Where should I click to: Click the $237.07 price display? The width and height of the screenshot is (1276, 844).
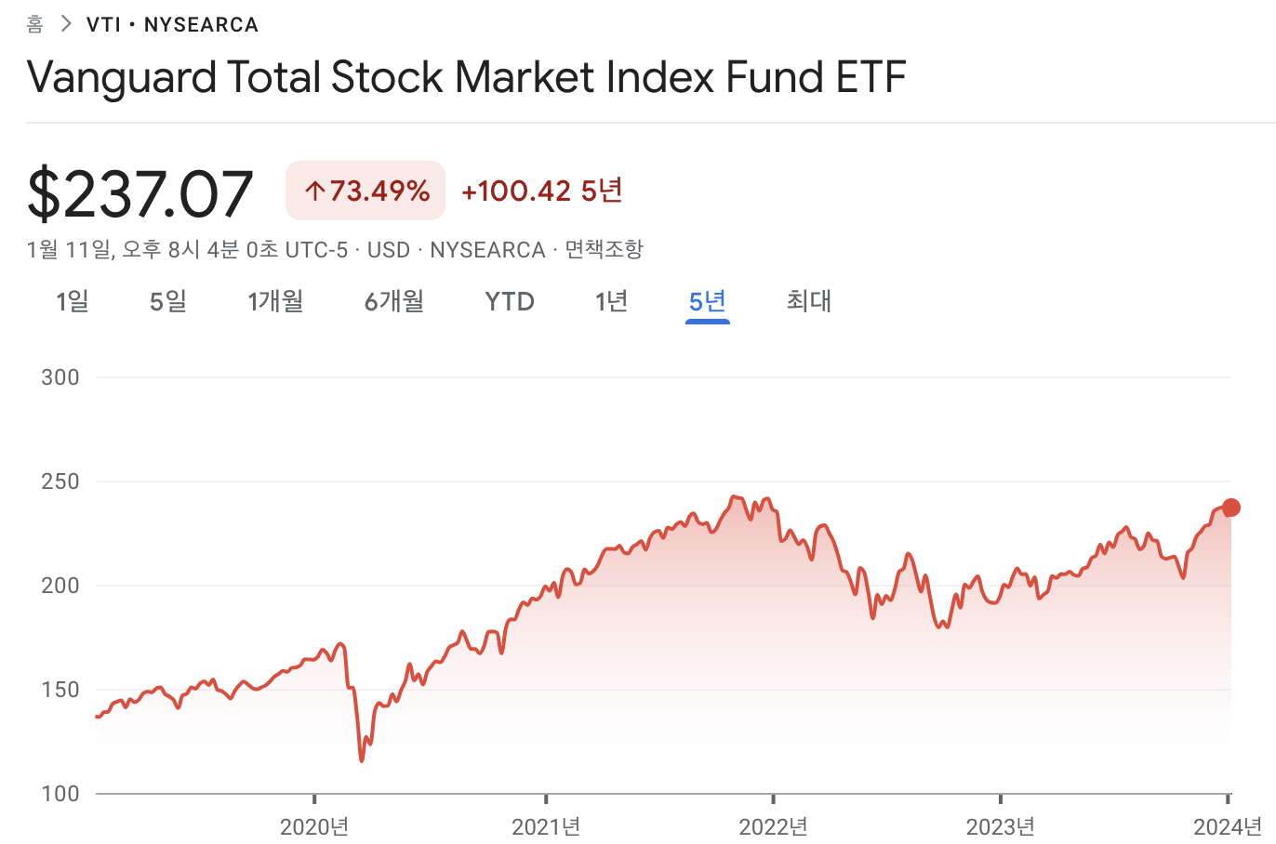coord(140,190)
